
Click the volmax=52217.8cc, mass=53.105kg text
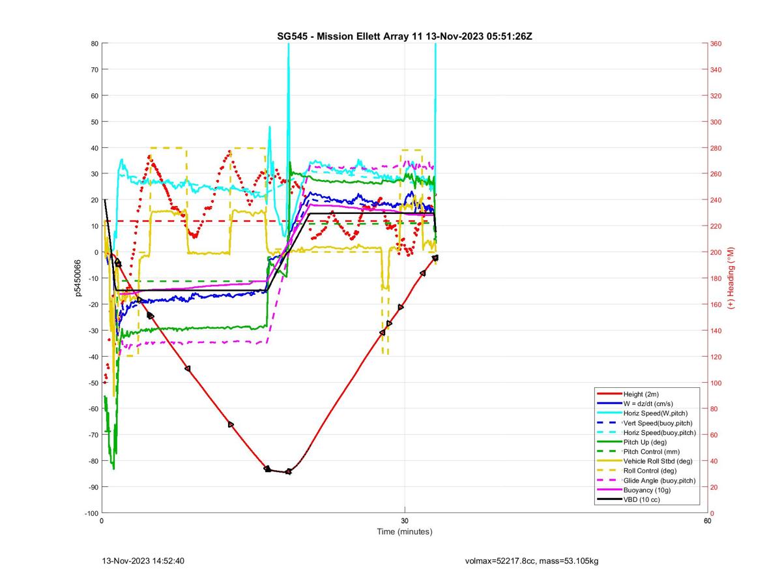[x=532, y=561]
